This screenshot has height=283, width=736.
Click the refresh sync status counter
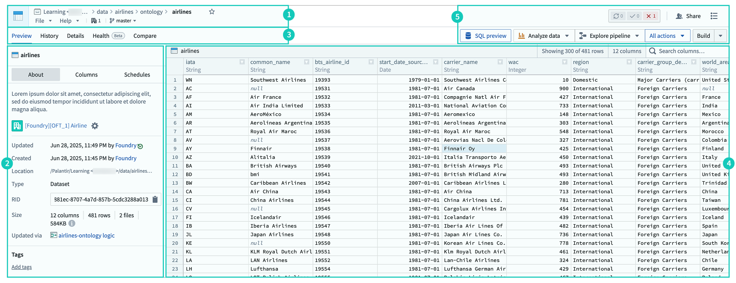618,16
